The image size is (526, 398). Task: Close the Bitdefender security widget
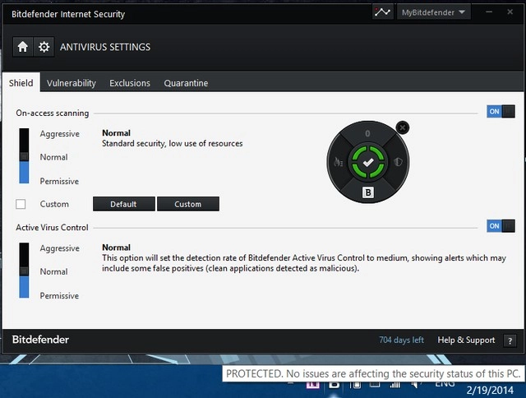point(402,127)
